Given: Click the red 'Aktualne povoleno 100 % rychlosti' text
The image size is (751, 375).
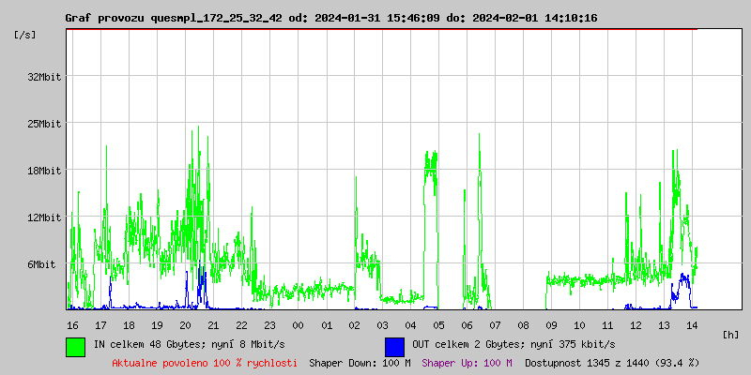Looking at the screenshot, I should (x=205, y=362).
